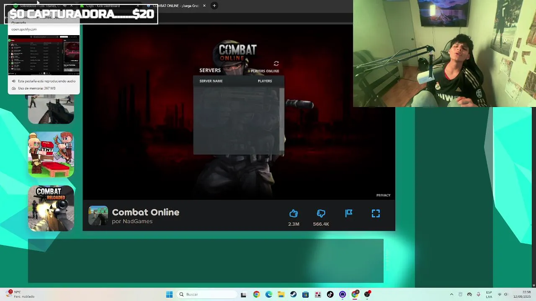536x301 pixels.
Task: Launch Google Chrome from the taskbar
Action: [x=256, y=294]
